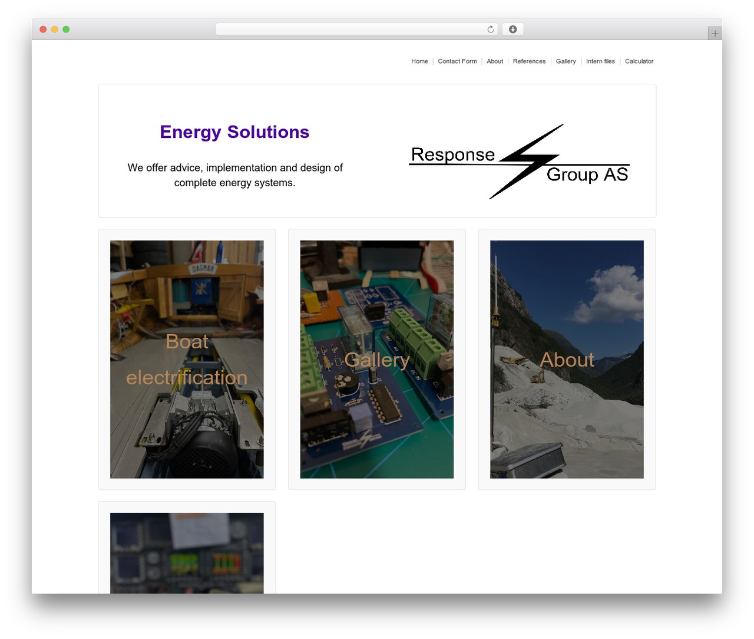The width and height of the screenshot is (754, 639).
Task: Open the blurred control panel card
Action: click(187, 553)
